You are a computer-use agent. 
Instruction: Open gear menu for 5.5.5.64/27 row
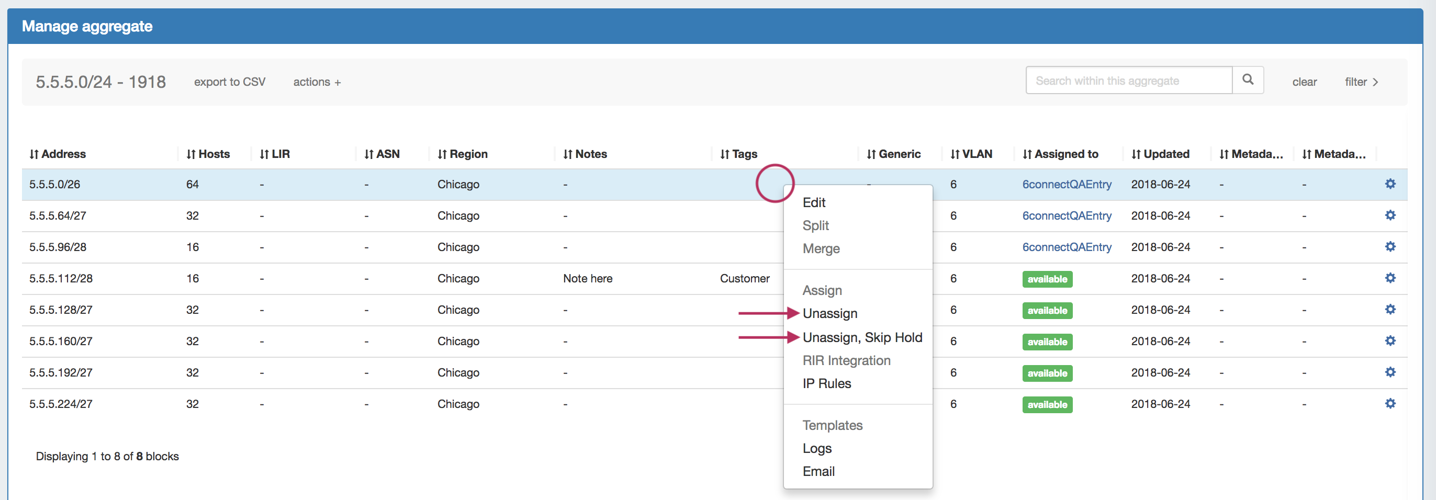(1390, 215)
